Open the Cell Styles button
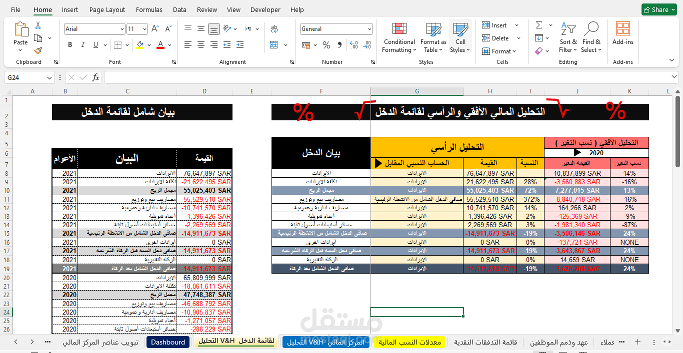The height and width of the screenshot is (353, 683). tap(460, 37)
